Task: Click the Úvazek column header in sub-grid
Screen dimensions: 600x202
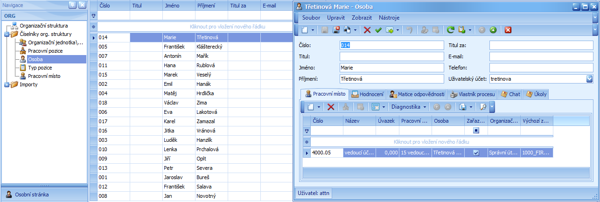Action: coord(387,120)
